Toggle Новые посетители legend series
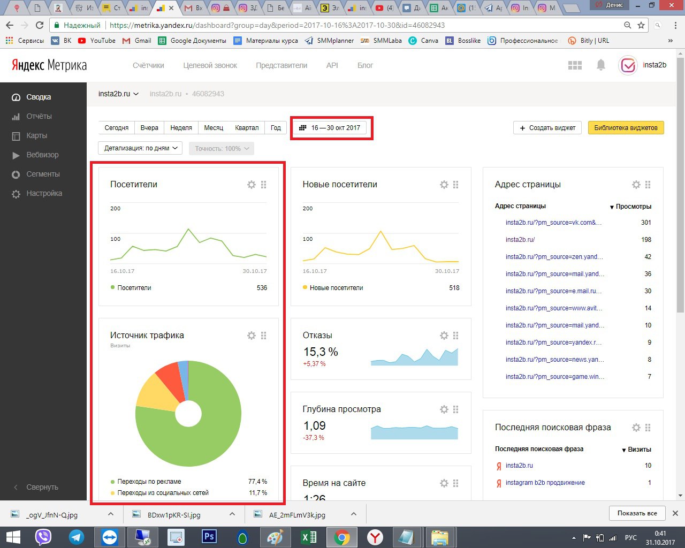This screenshot has height=548, width=685. click(336, 288)
